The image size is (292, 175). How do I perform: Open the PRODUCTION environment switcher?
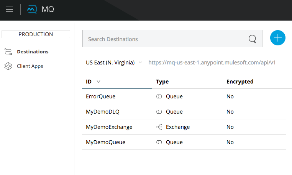[36, 34]
